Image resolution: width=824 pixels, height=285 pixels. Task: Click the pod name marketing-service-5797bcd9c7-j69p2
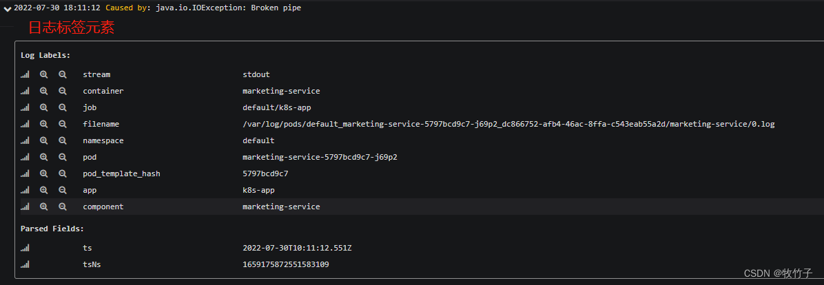[x=320, y=157]
